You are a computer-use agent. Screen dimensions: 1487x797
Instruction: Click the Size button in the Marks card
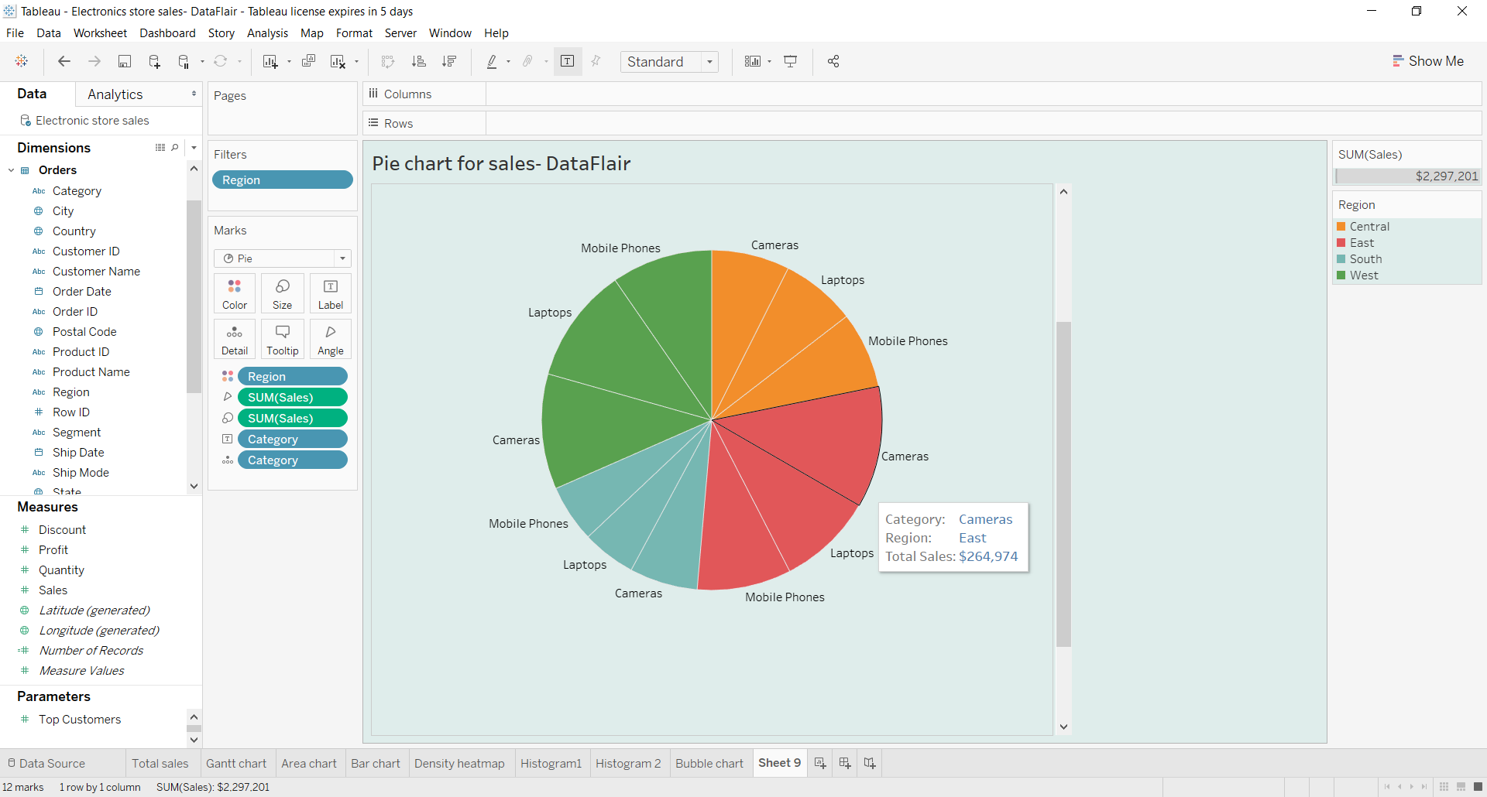pyautogui.click(x=282, y=292)
